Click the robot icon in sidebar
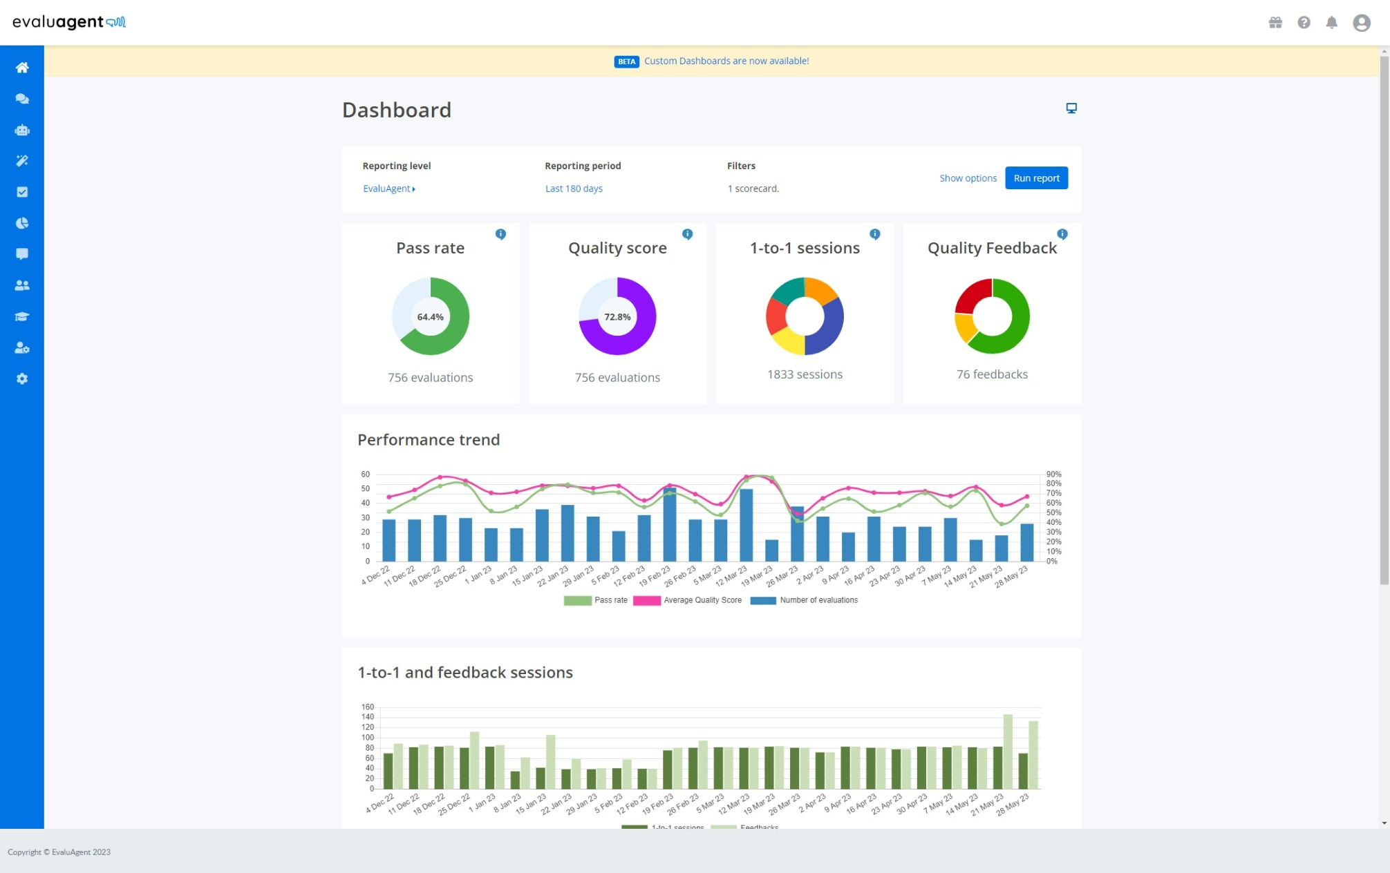Viewport: 1390px width, 873px height. (22, 130)
